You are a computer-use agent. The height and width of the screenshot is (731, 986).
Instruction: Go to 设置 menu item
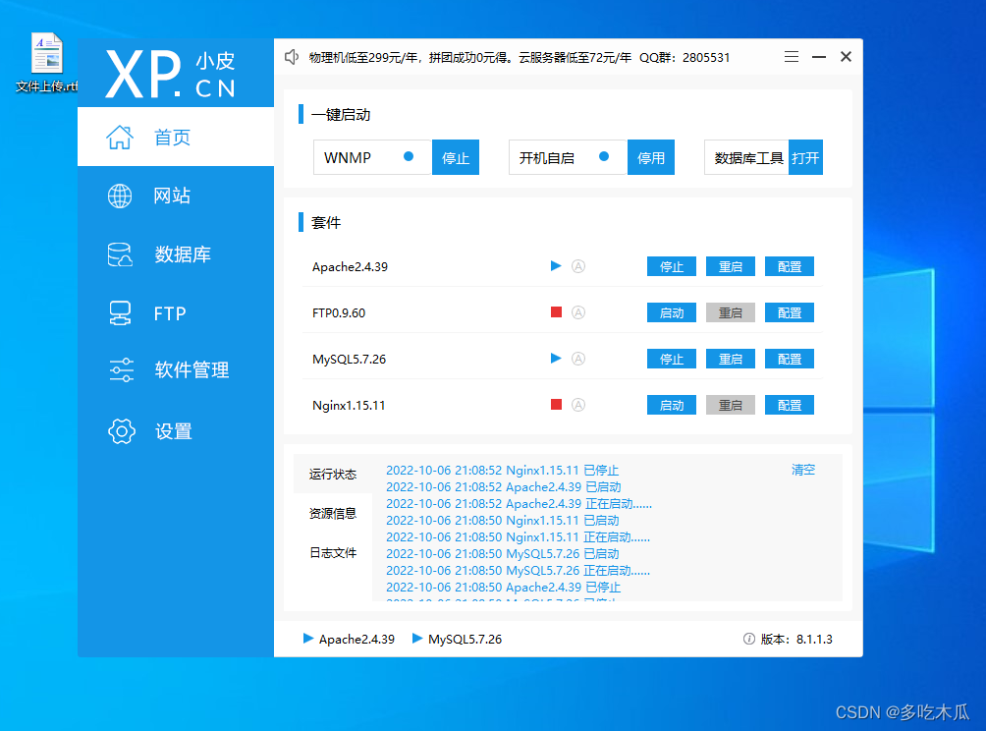pos(176,431)
